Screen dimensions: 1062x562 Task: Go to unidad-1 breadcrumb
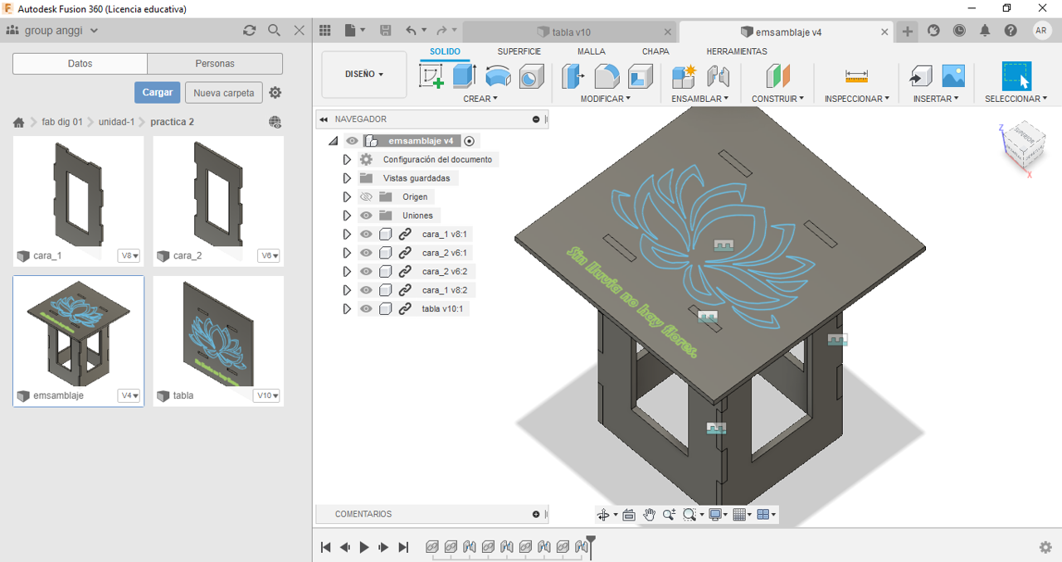point(116,122)
